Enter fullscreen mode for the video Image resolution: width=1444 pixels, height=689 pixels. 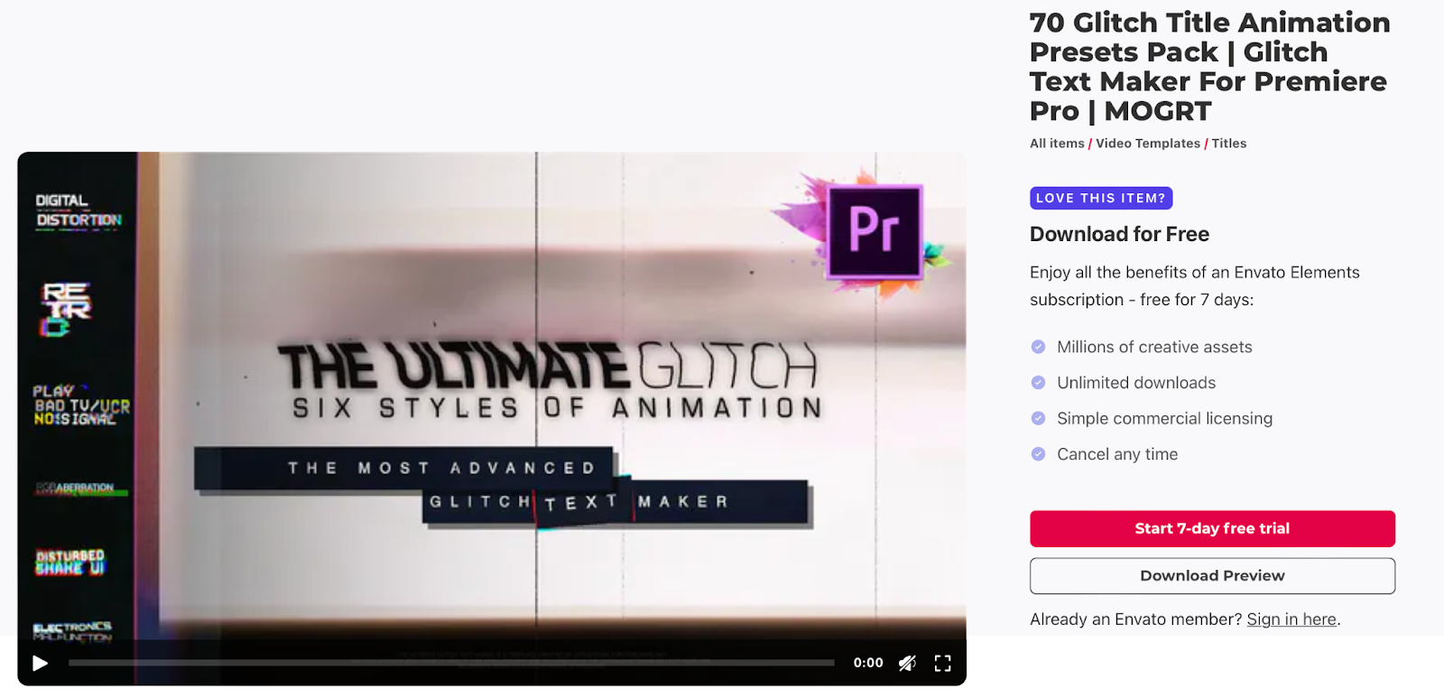942,663
